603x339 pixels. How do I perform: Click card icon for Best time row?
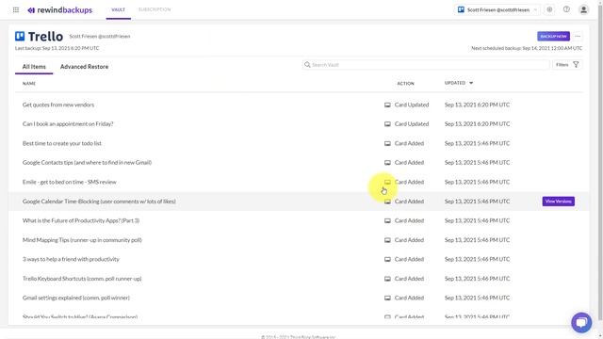pyautogui.click(x=387, y=143)
